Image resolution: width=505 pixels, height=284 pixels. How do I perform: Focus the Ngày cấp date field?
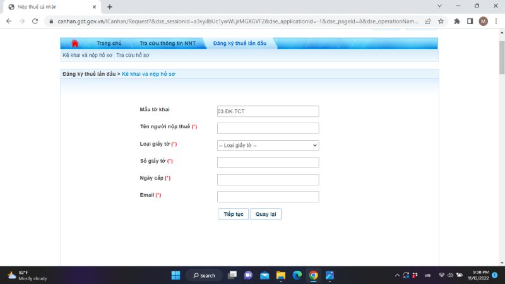tap(268, 180)
